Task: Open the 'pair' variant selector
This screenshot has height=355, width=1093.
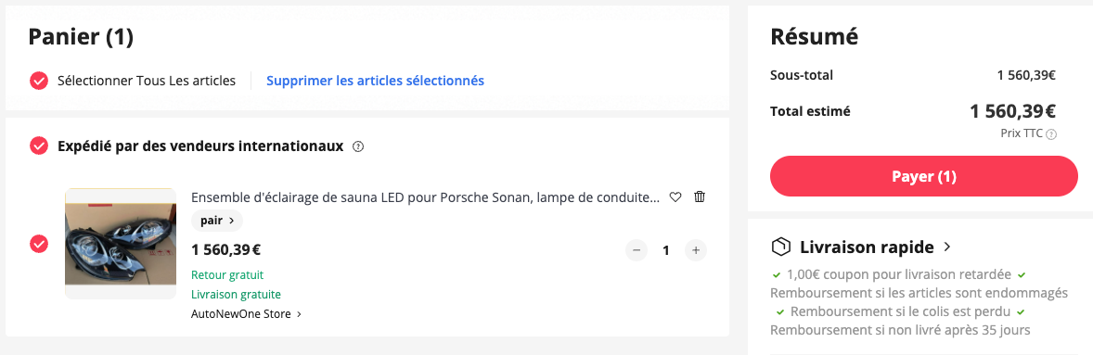Action: (x=217, y=221)
